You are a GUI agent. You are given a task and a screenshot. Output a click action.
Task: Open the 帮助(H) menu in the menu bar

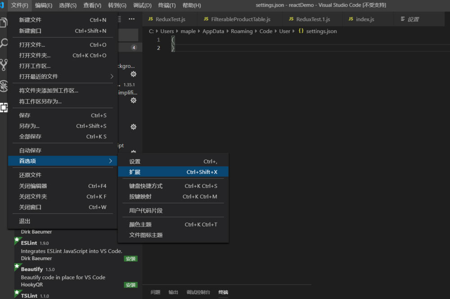point(191,5)
